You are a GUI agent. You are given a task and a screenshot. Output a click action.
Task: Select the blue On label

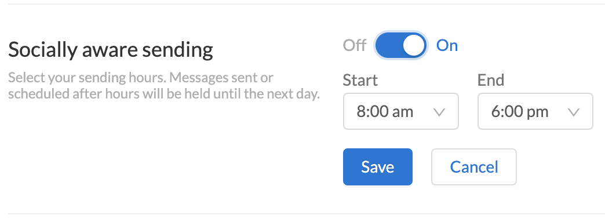tap(447, 46)
